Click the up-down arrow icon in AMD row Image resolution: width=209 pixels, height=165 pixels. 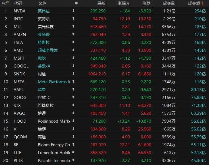73,50
